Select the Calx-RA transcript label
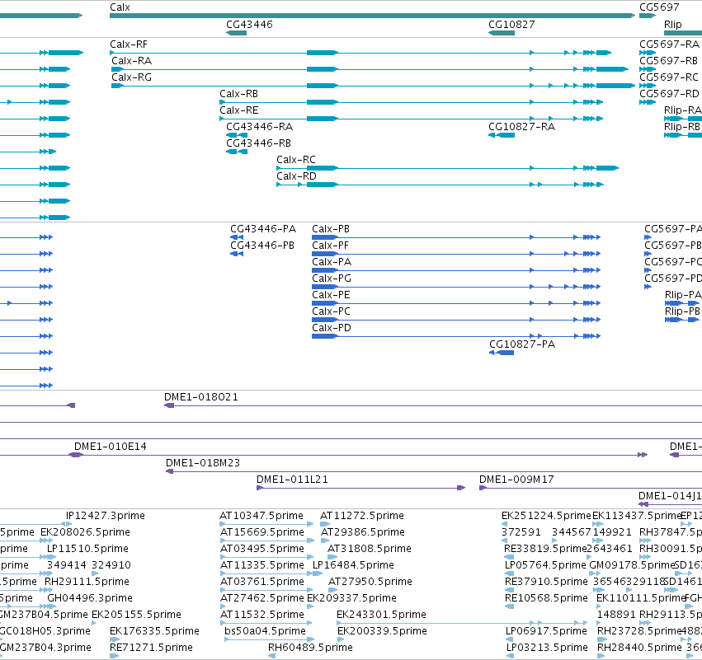702x660 pixels. pos(132,61)
